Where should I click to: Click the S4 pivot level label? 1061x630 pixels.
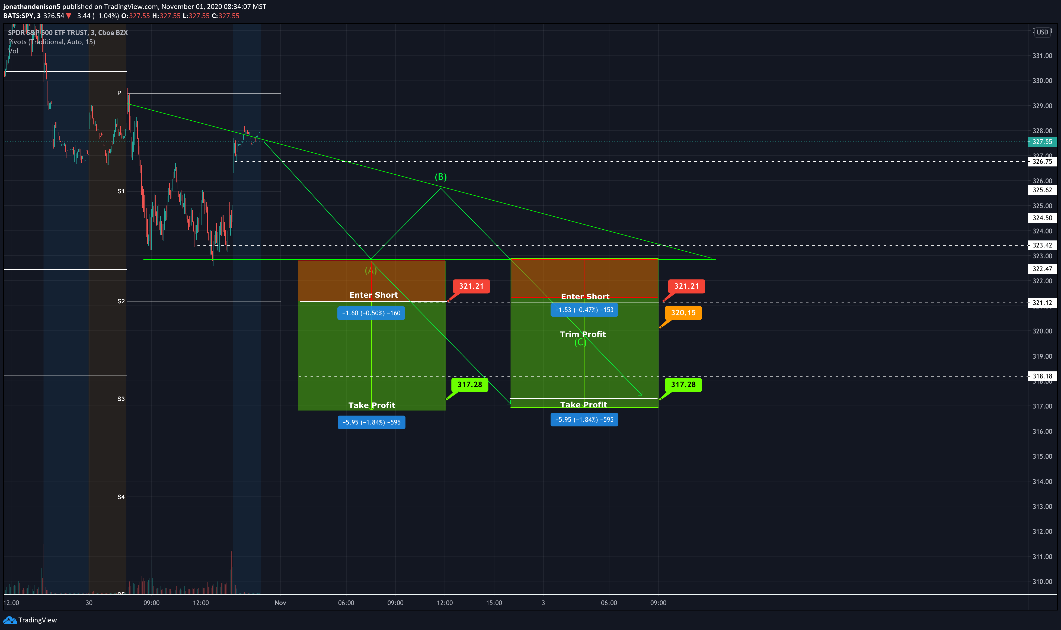[121, 497]
